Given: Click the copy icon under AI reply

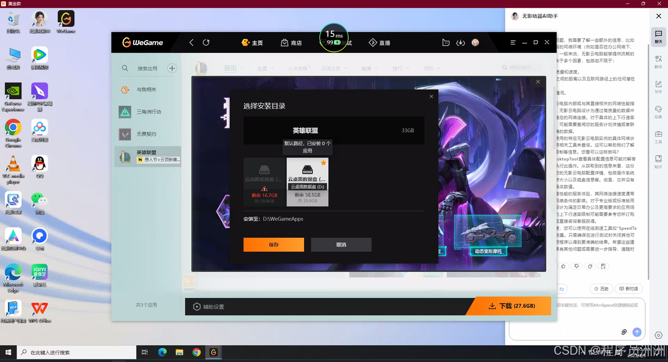Looking at the screenshot, I should 590,266.
